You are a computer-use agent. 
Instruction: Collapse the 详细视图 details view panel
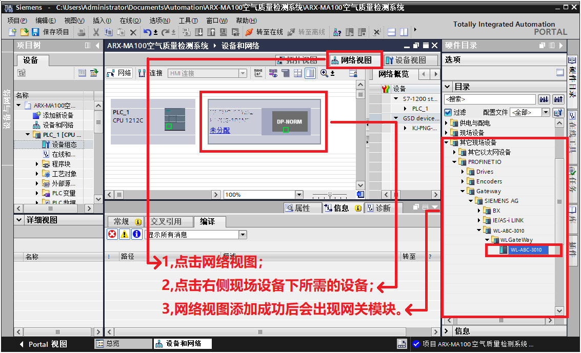(x=19, y=220)
